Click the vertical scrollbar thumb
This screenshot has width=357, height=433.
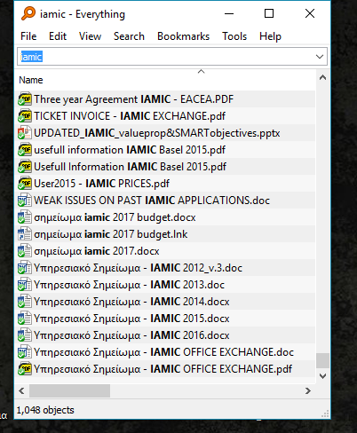[322, 360]
